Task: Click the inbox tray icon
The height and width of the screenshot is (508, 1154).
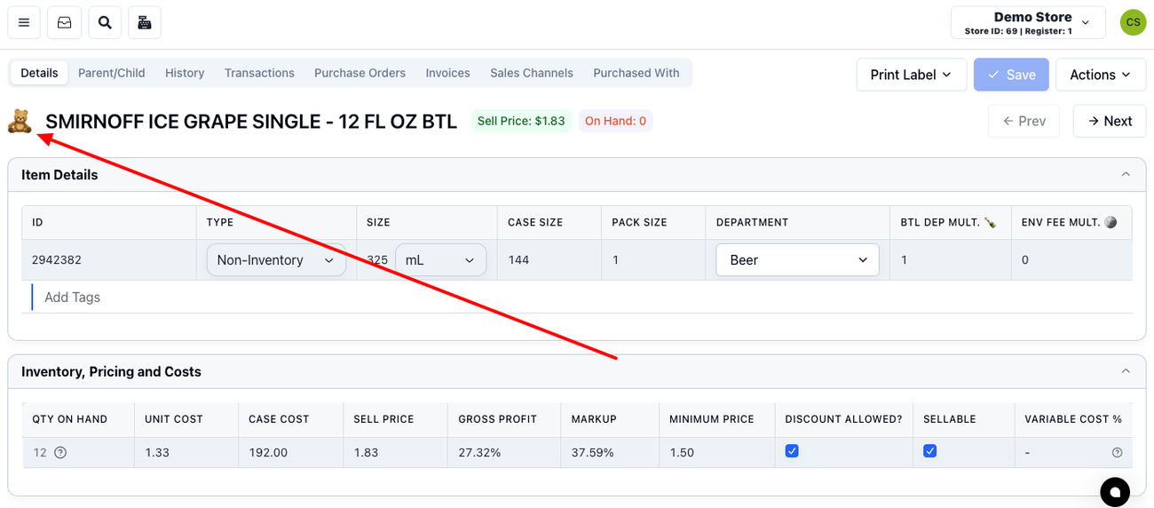Action: point(65,23)
